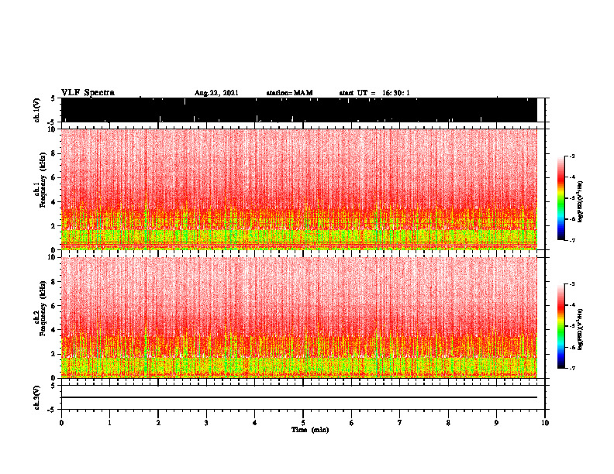Click the time axis tick label 9
614x474 pixels.
(x=496, y=423)
